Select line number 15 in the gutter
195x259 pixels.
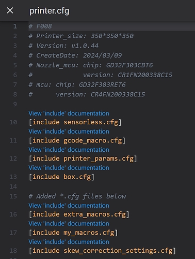click(x=13, y=196)
